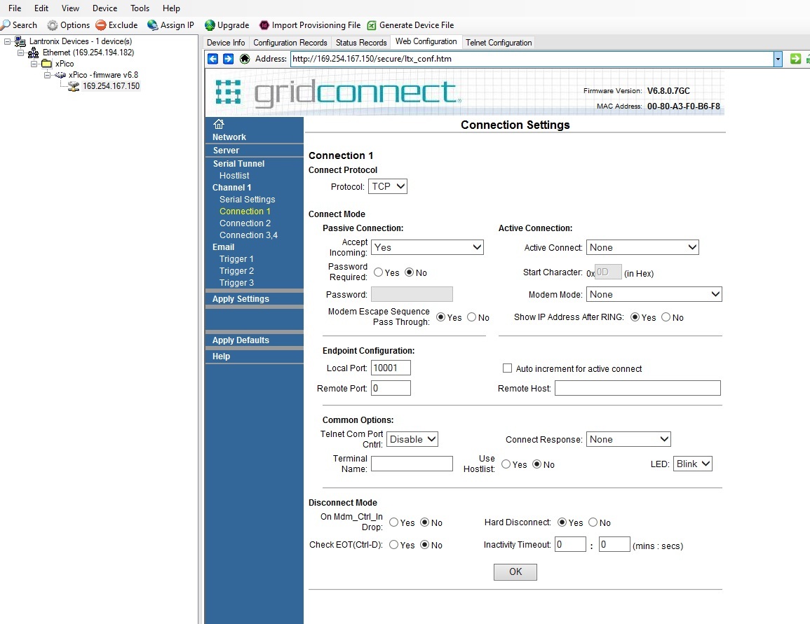Open Hostlist link in sidebar
Image resolution: width=810 pixels, height=624 pixels.
pos(234,175)
